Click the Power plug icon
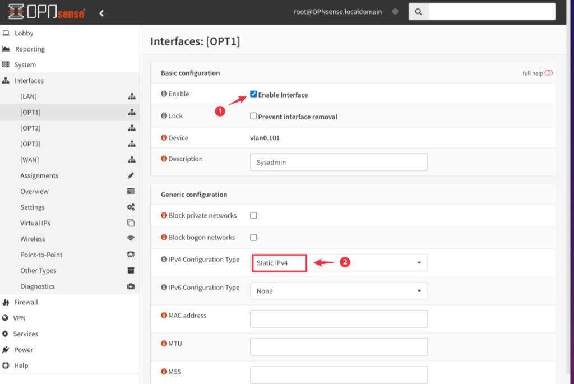 tap(6, 350)
